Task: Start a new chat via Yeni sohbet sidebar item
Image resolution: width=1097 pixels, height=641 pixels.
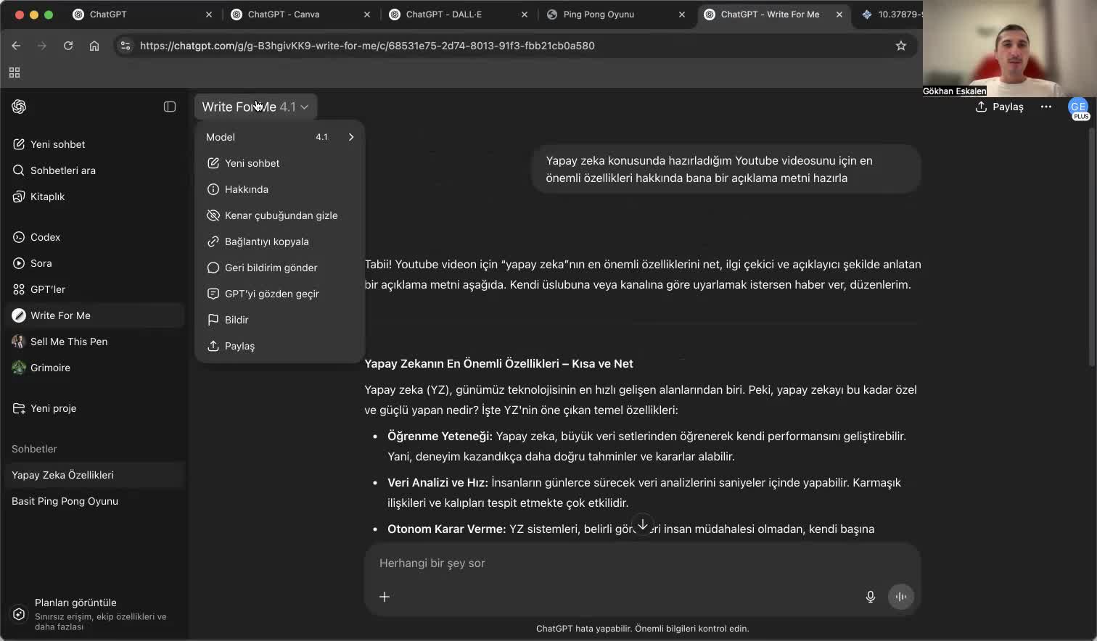Action: tap(94, 144)
